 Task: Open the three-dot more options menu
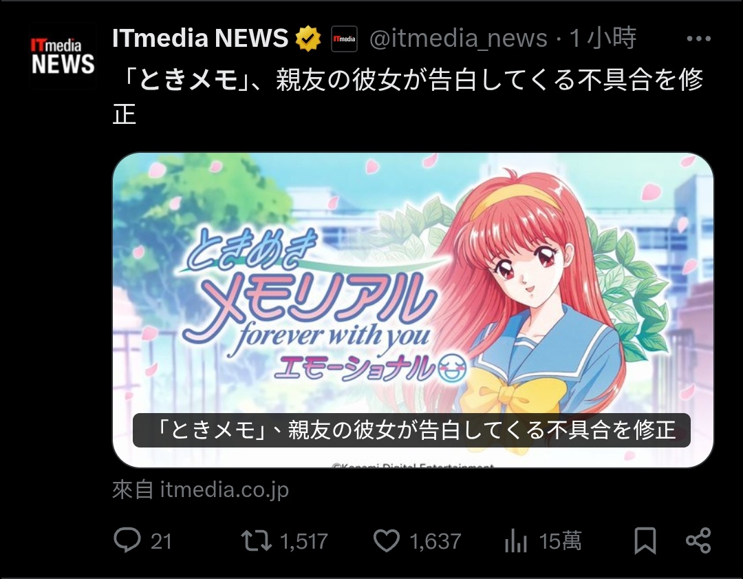(698, 39)
